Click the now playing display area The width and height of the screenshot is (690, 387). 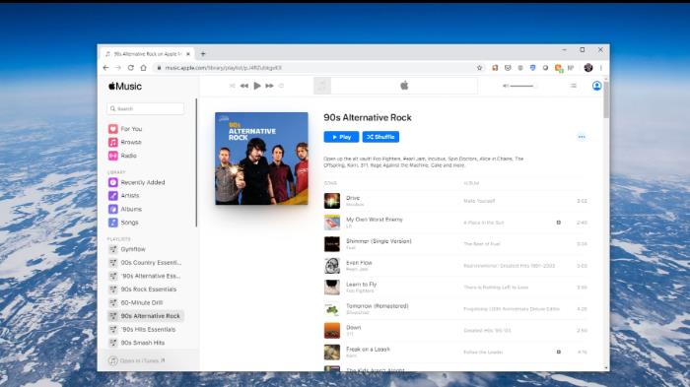(x=395, y=86)
